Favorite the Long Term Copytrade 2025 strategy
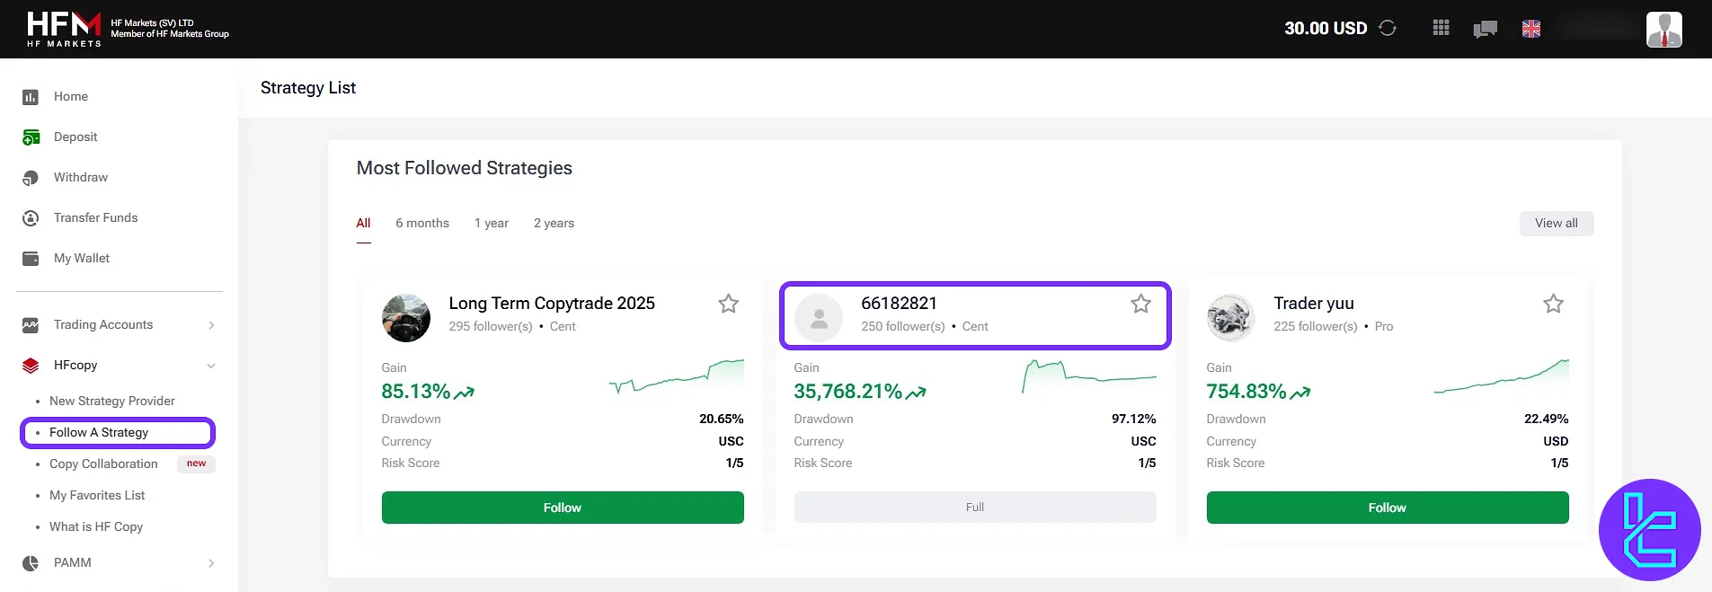 [x=728, y=304]
